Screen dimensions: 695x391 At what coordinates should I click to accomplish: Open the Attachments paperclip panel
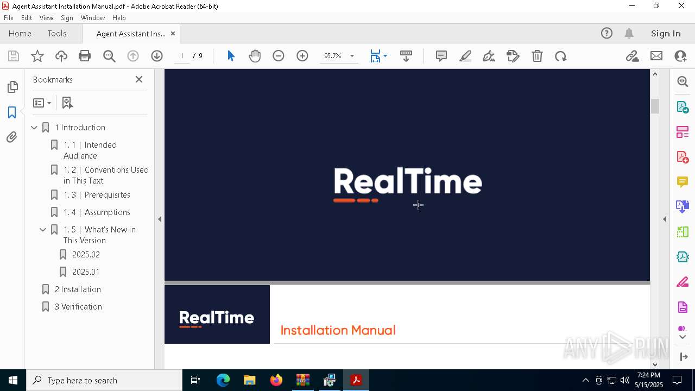[12, 137]
